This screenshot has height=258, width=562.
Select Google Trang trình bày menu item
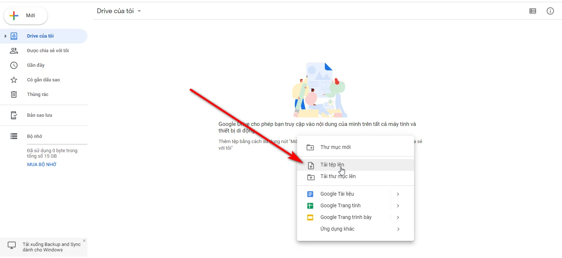pos(356,217)
